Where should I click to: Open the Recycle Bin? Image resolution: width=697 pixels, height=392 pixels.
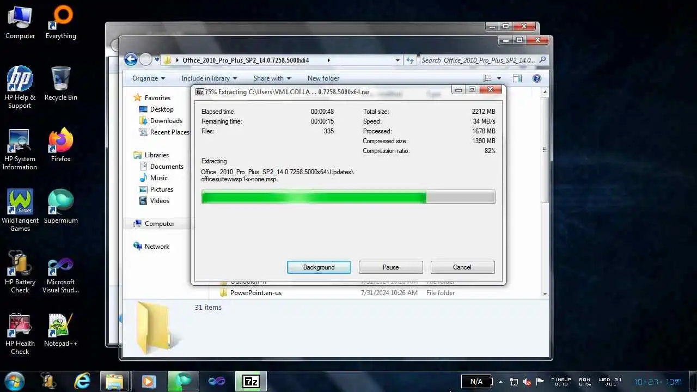point(60,84)
